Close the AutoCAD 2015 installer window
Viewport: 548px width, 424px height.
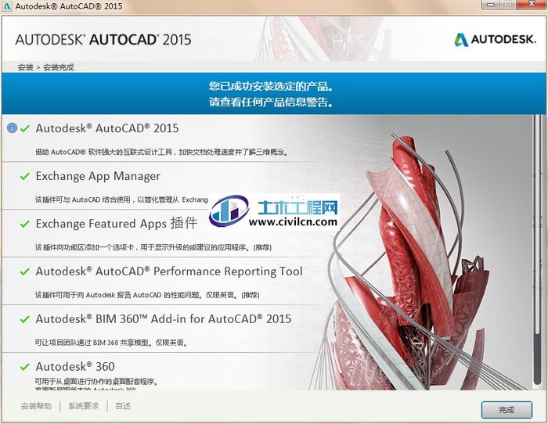[532, 4]
